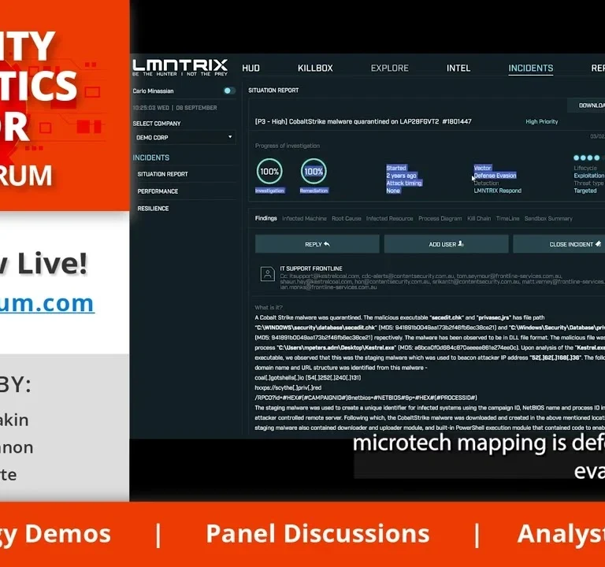Screen dimensions: 605x567
Task: Click the SITUATION REPORT page heading
Action: click(x=273, y=91)
